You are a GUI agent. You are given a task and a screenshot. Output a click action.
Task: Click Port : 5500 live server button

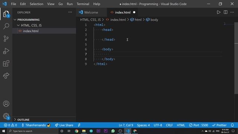coord(199,125)
